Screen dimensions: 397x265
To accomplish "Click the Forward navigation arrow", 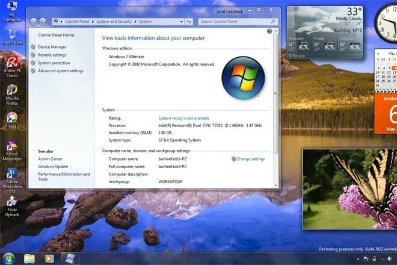I will pyautogui.click(x=43, y=22).
